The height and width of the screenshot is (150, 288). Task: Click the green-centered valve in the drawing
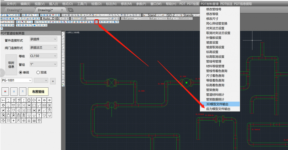point(186,83)
